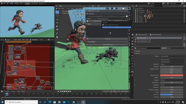Switch to the General workspace tab
Image resolution: width=186 pixels, height=104 pixels.
tap(27, 4)
